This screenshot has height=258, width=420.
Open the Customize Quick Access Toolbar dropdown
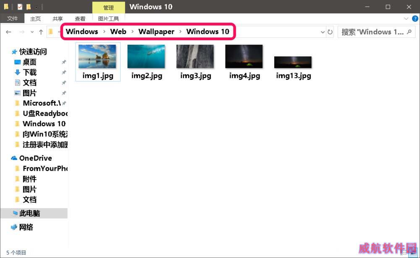36,7
